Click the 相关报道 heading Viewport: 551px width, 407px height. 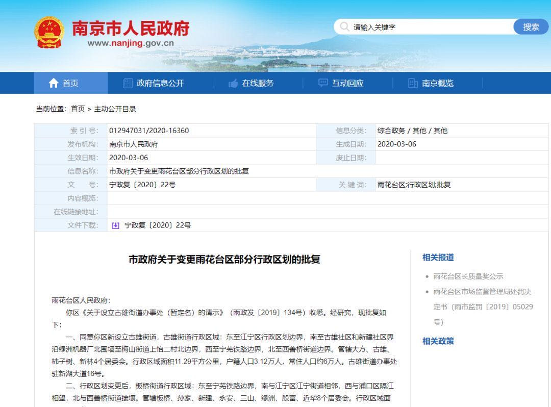[438, 258]
